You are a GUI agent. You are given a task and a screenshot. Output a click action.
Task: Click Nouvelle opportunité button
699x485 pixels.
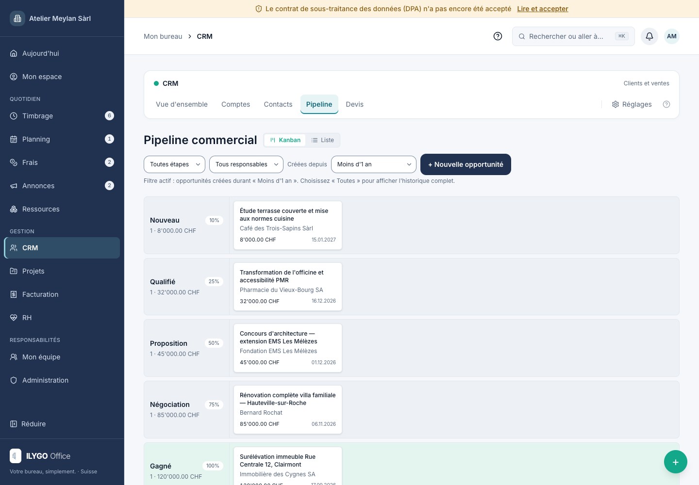point(466,164)
